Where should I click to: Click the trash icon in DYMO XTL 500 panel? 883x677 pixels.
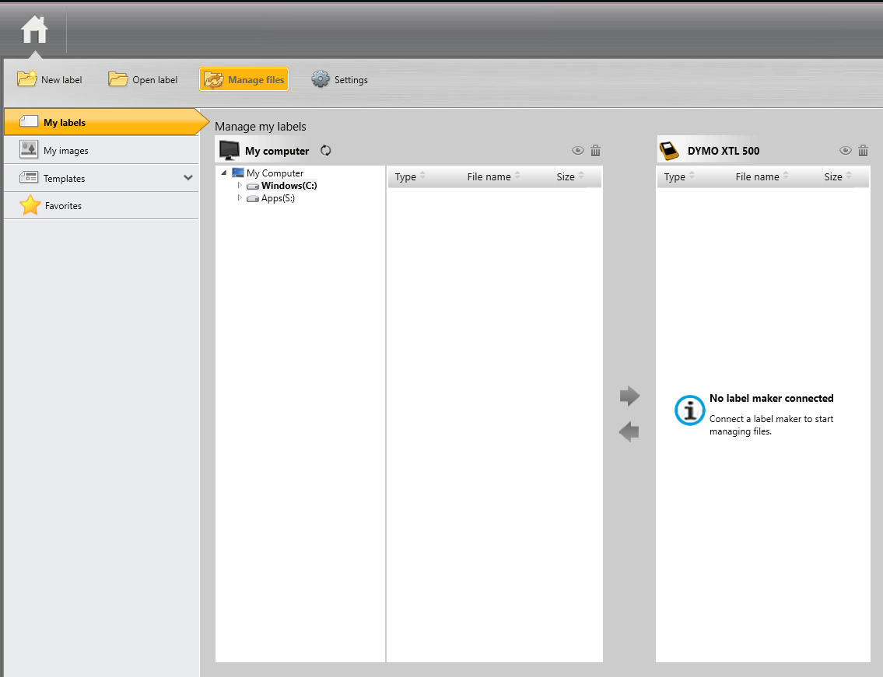pyautogui.click(x=863, y=151)
